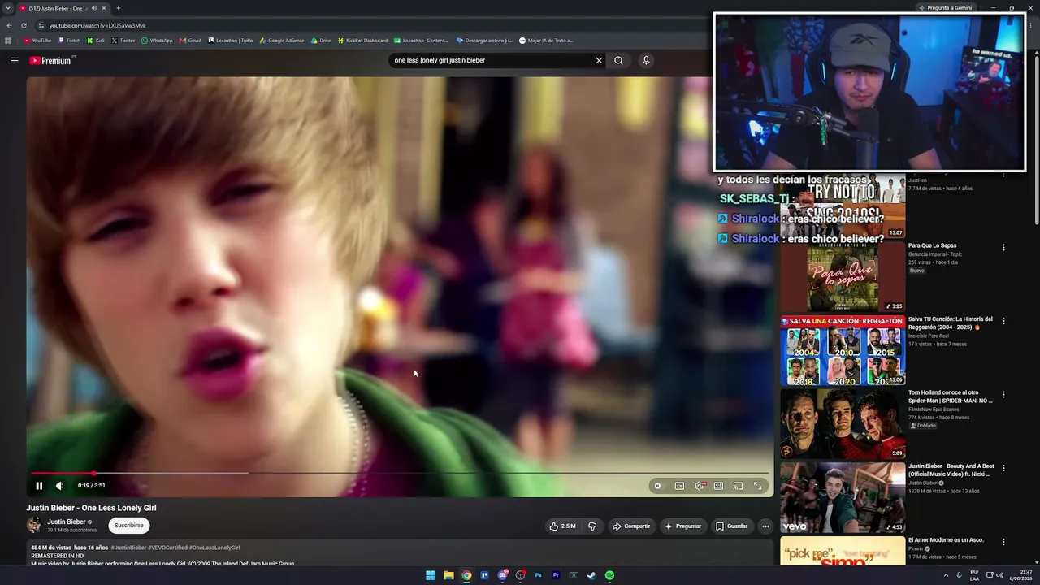Open more actions menu below the video
This screenshot has height=585, width=1040.
(765, 526)
